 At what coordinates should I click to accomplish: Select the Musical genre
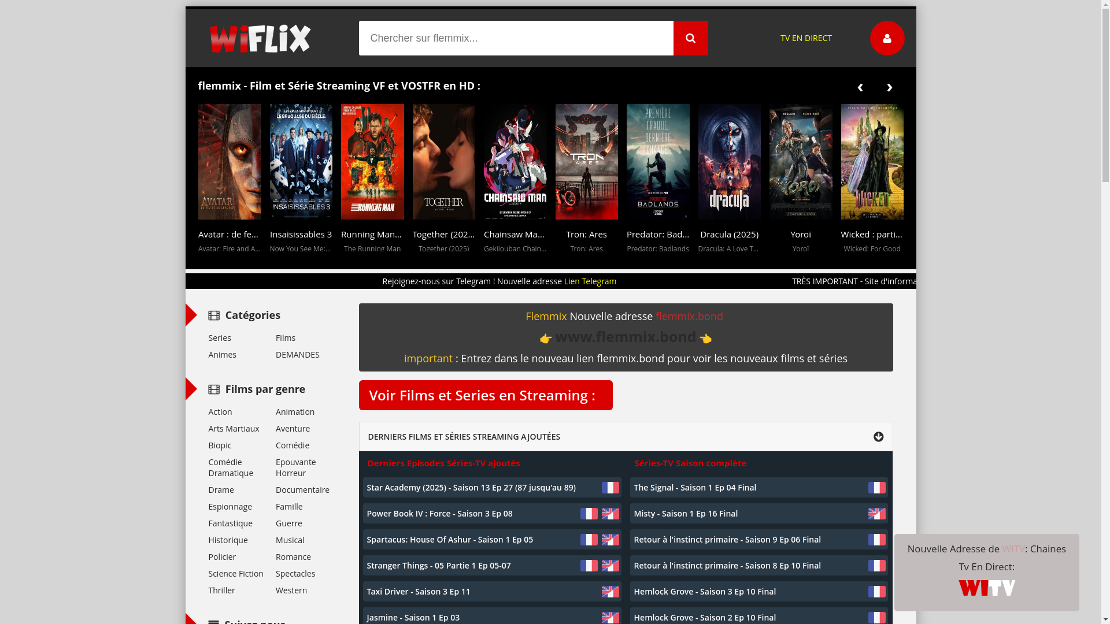(290, 540)
